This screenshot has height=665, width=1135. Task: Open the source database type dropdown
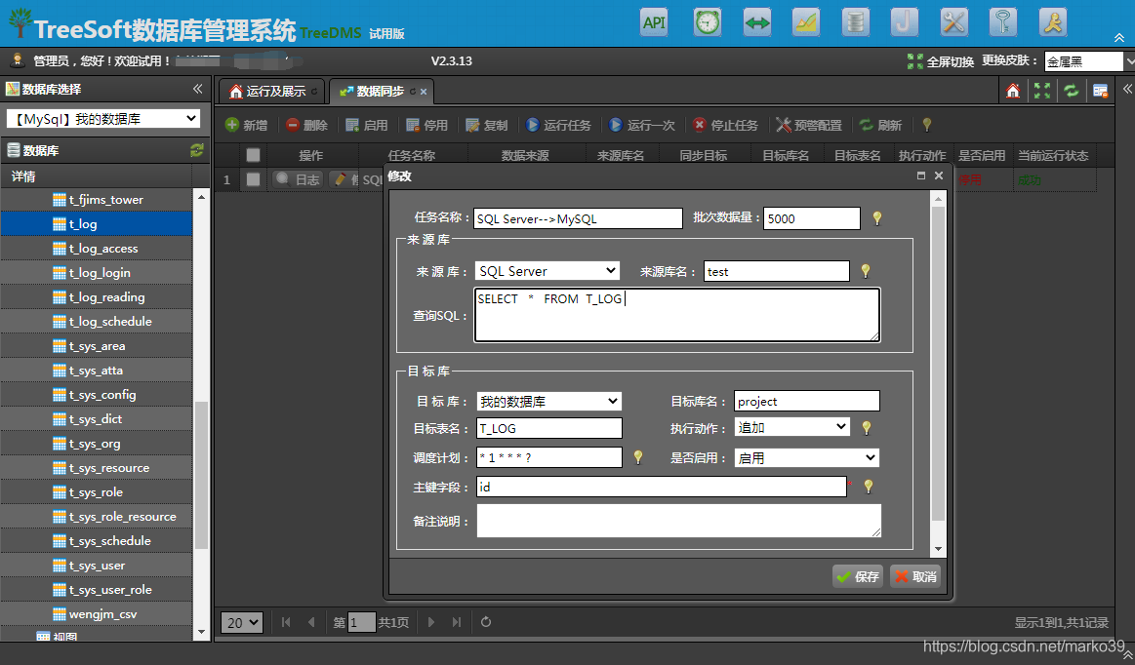tap(547, 271)
